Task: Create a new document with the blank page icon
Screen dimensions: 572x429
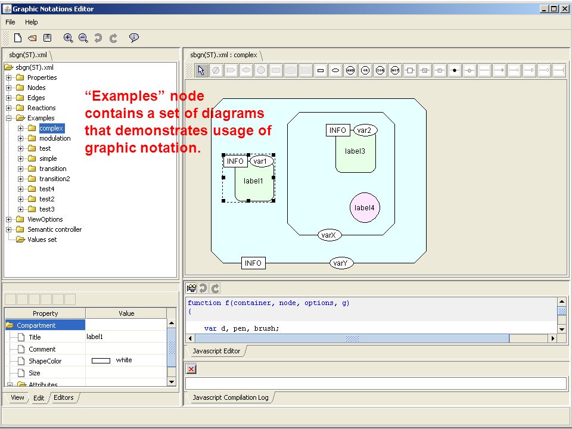Action: 17,38
